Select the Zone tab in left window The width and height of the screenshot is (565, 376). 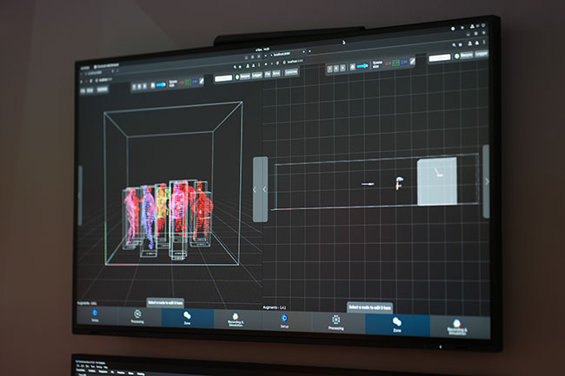[187, 319]
